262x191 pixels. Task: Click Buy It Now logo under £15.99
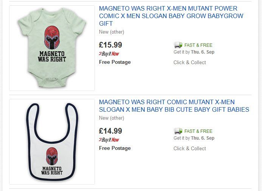coord(109,54)
